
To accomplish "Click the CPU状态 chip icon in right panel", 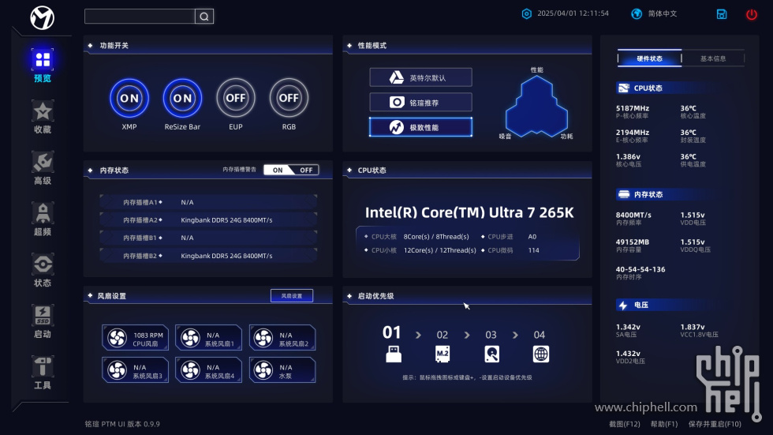I will [x=624, y=88].
